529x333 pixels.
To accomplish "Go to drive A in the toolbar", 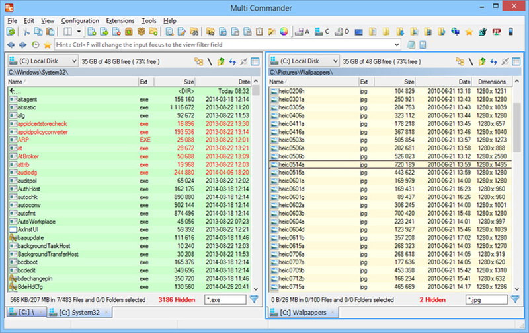I will [x=302, y=32].
